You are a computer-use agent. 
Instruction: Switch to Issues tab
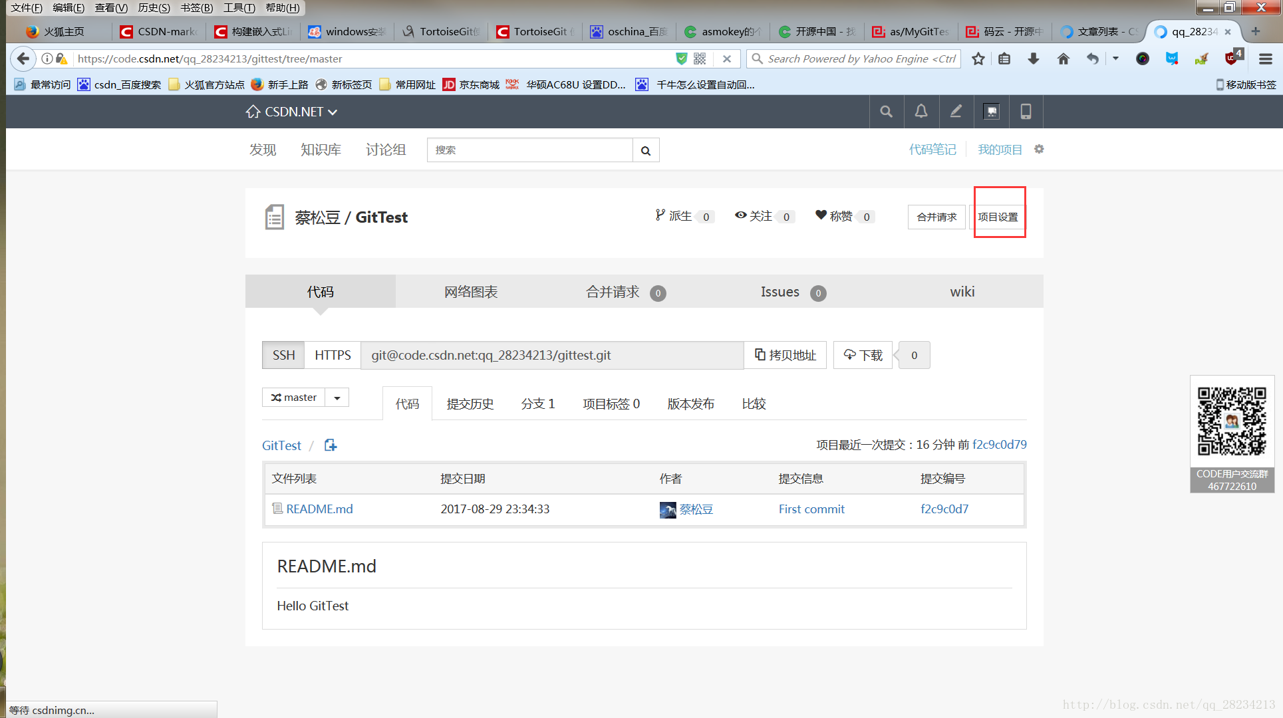point(793,292)
